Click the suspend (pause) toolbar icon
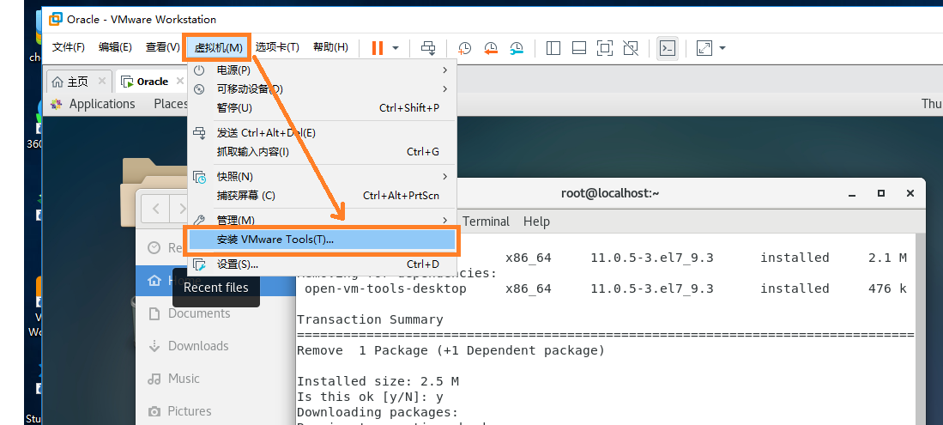 (377, 48)
